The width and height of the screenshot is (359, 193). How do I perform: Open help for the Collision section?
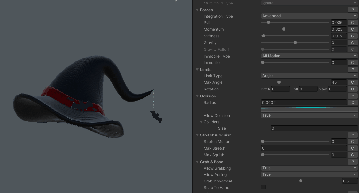tap(352, 96)
